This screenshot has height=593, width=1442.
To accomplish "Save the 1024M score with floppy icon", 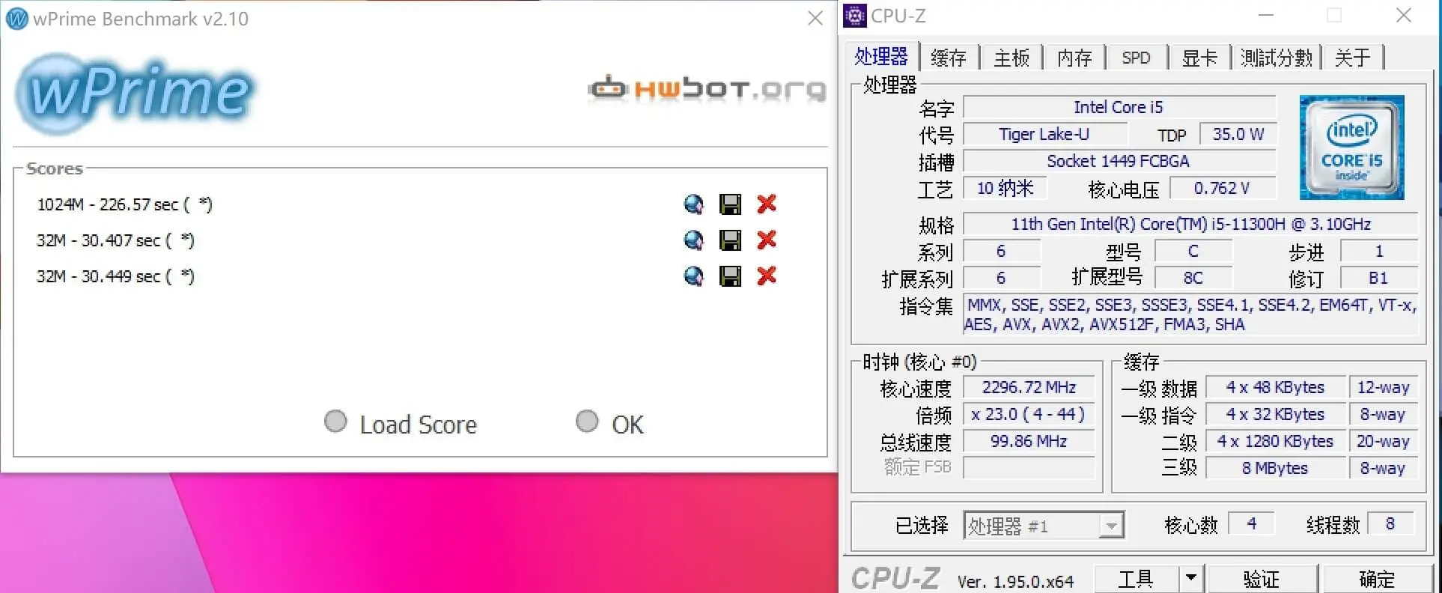I will point(730,204).
